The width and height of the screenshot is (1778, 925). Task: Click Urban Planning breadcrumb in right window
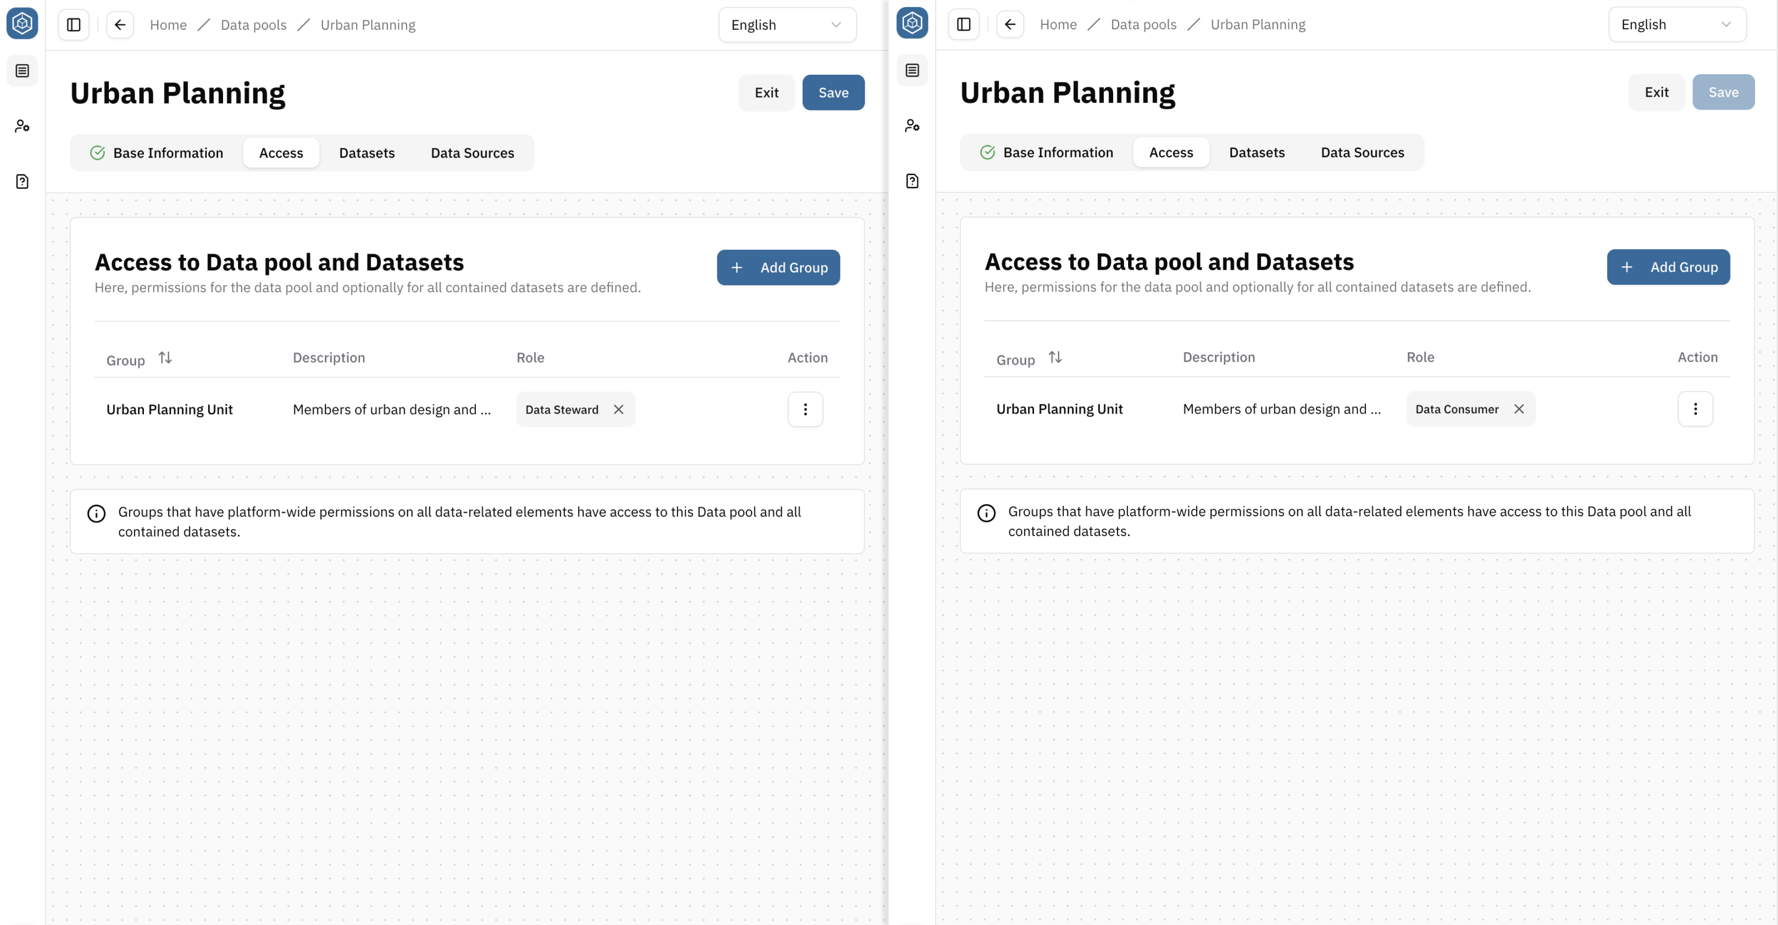point(1258,24)
